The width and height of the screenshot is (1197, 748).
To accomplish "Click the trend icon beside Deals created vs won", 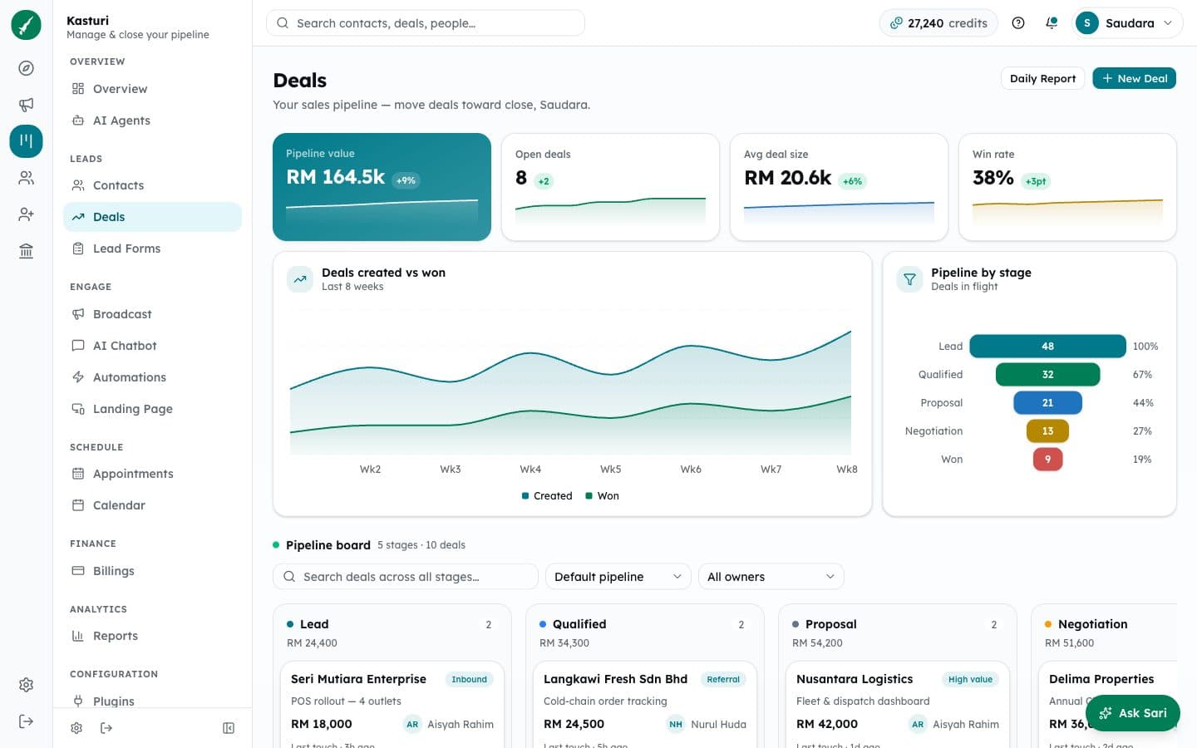I will click(x=300, y=279).
